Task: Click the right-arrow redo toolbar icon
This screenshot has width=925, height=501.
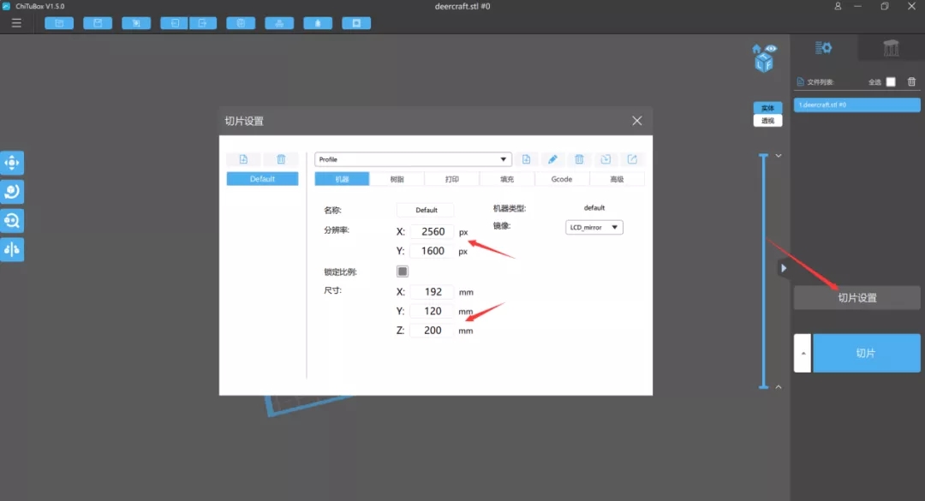Action: pyautogui.click(x=203, y=23)
